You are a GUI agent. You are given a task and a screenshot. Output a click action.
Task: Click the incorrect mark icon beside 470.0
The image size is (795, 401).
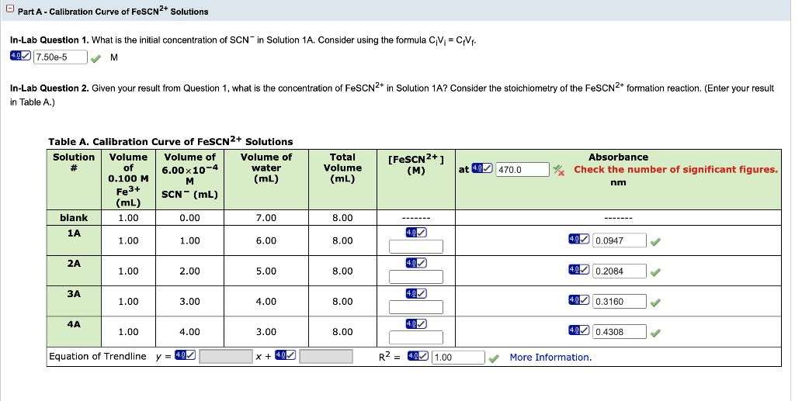tap(559, 170)
